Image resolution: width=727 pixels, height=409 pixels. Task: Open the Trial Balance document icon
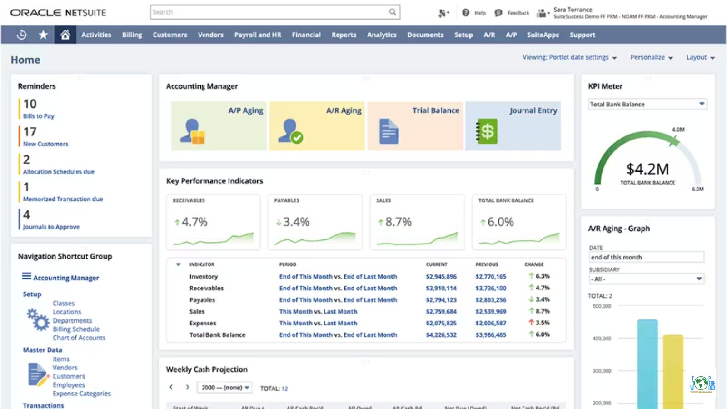(x=389, y=131)
